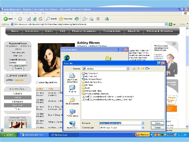
Task: Expand the address bar dropdown arrow
Action: click(166, 24)
